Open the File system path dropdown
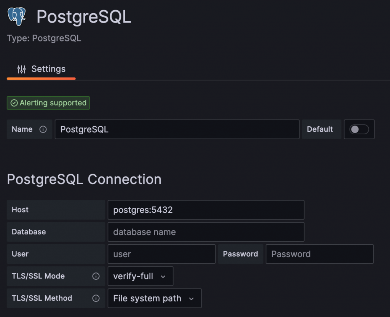390x317 pixels. click(154, 298)
